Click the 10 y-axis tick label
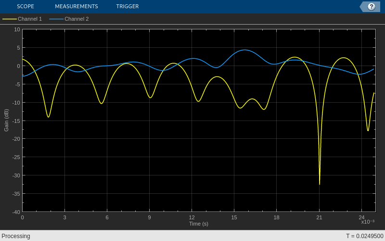 17,29
